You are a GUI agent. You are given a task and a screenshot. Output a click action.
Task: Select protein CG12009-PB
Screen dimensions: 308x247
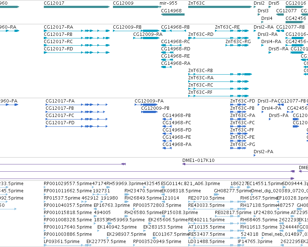[x=149, y=112]
